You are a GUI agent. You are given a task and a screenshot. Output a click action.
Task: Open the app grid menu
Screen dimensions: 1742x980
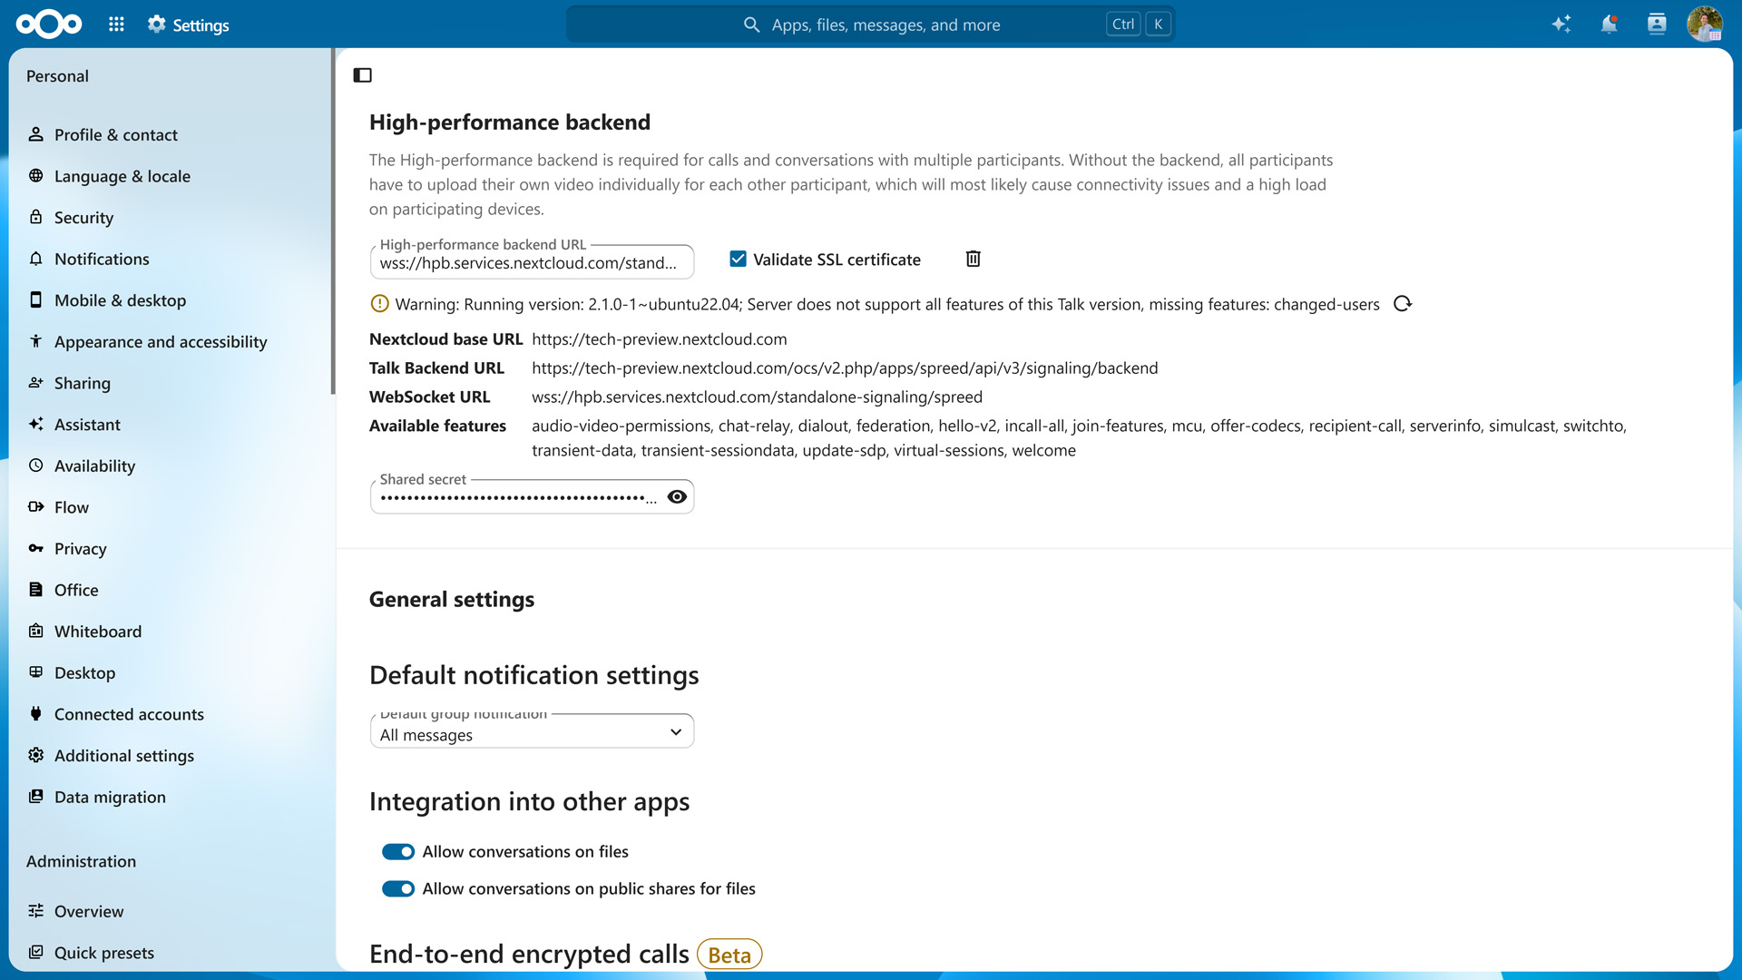click(116, 24)
